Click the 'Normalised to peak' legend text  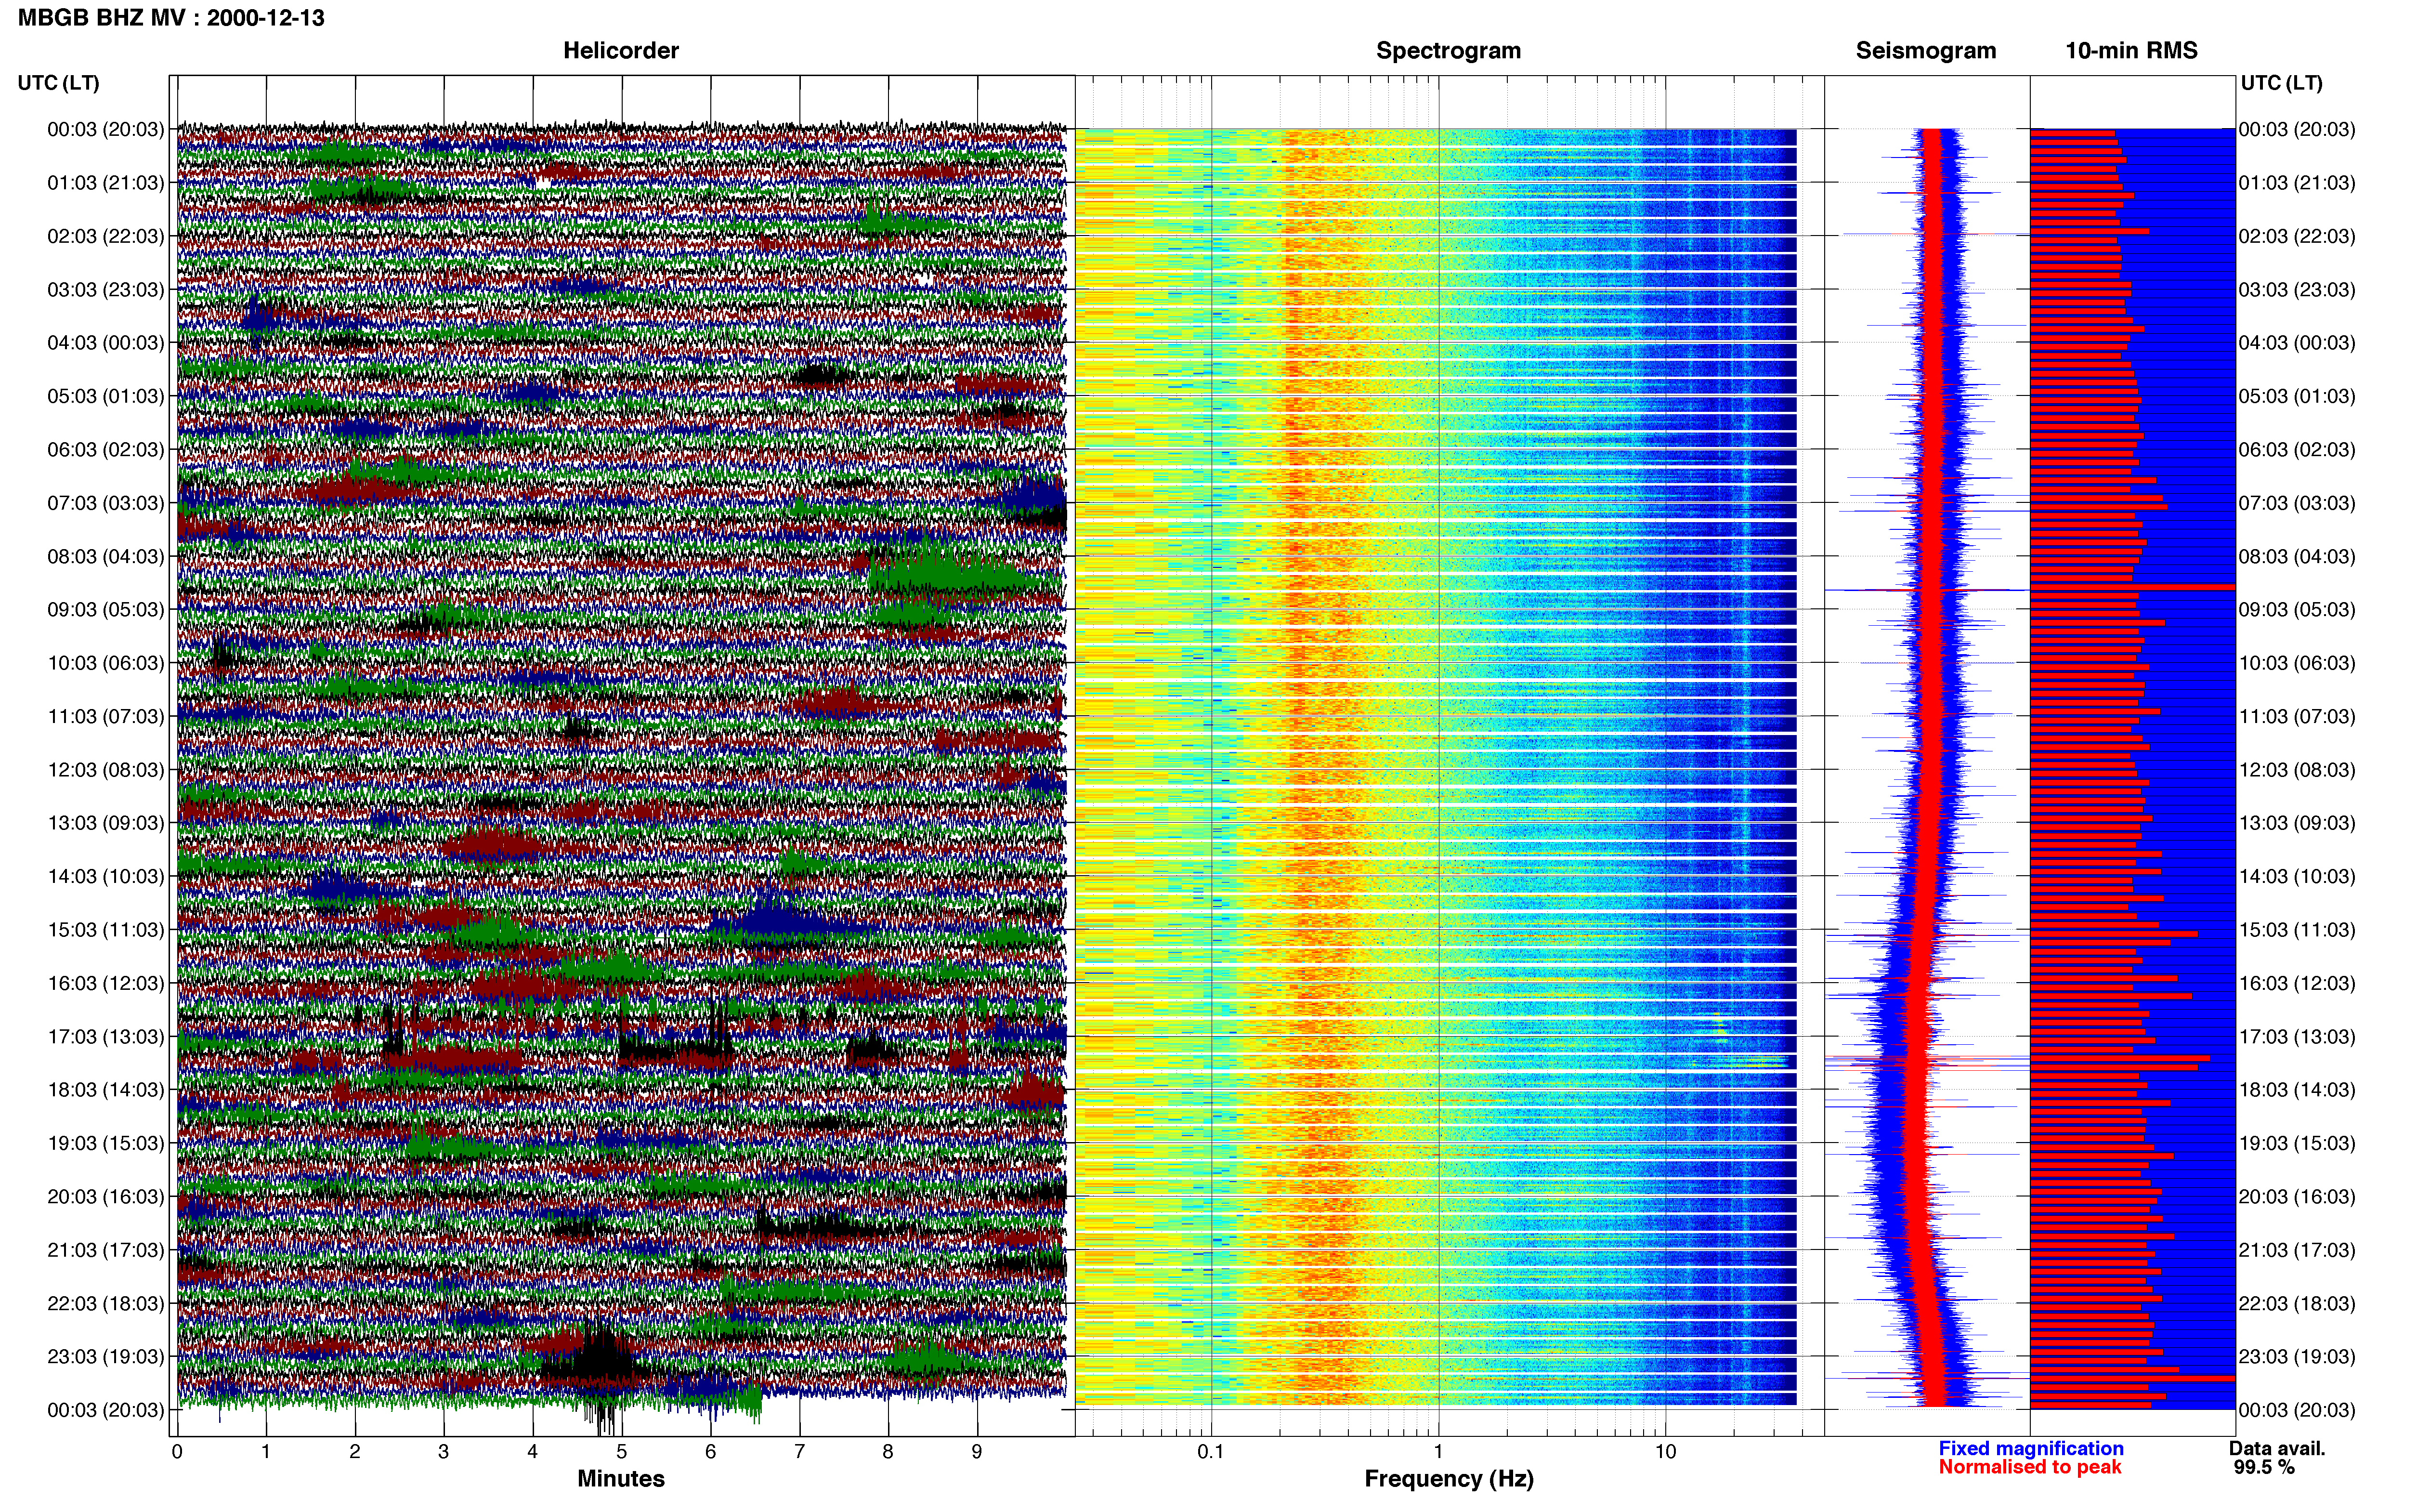(2029, 1468)
